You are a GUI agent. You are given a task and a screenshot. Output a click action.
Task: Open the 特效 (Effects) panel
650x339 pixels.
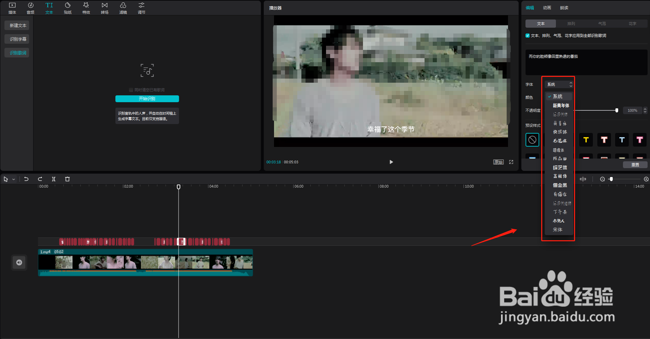pyautogui.click(x=86, y=8)
